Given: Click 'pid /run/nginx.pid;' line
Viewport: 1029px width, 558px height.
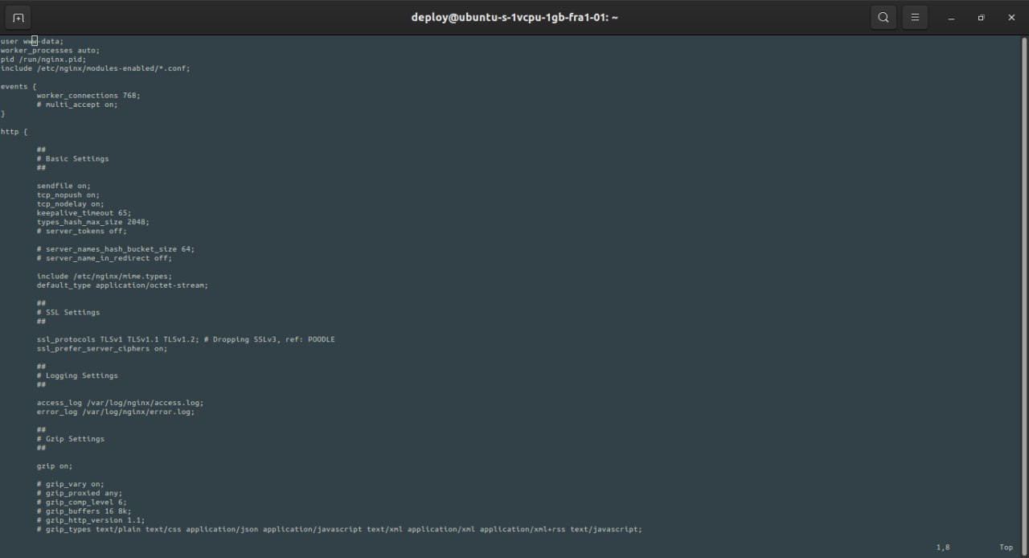Looking at the screenshot, I should 43,59.
